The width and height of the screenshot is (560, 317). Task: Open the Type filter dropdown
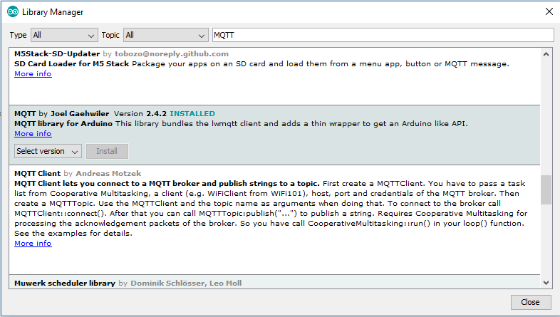pyautogui.click(x=64, y=35)
